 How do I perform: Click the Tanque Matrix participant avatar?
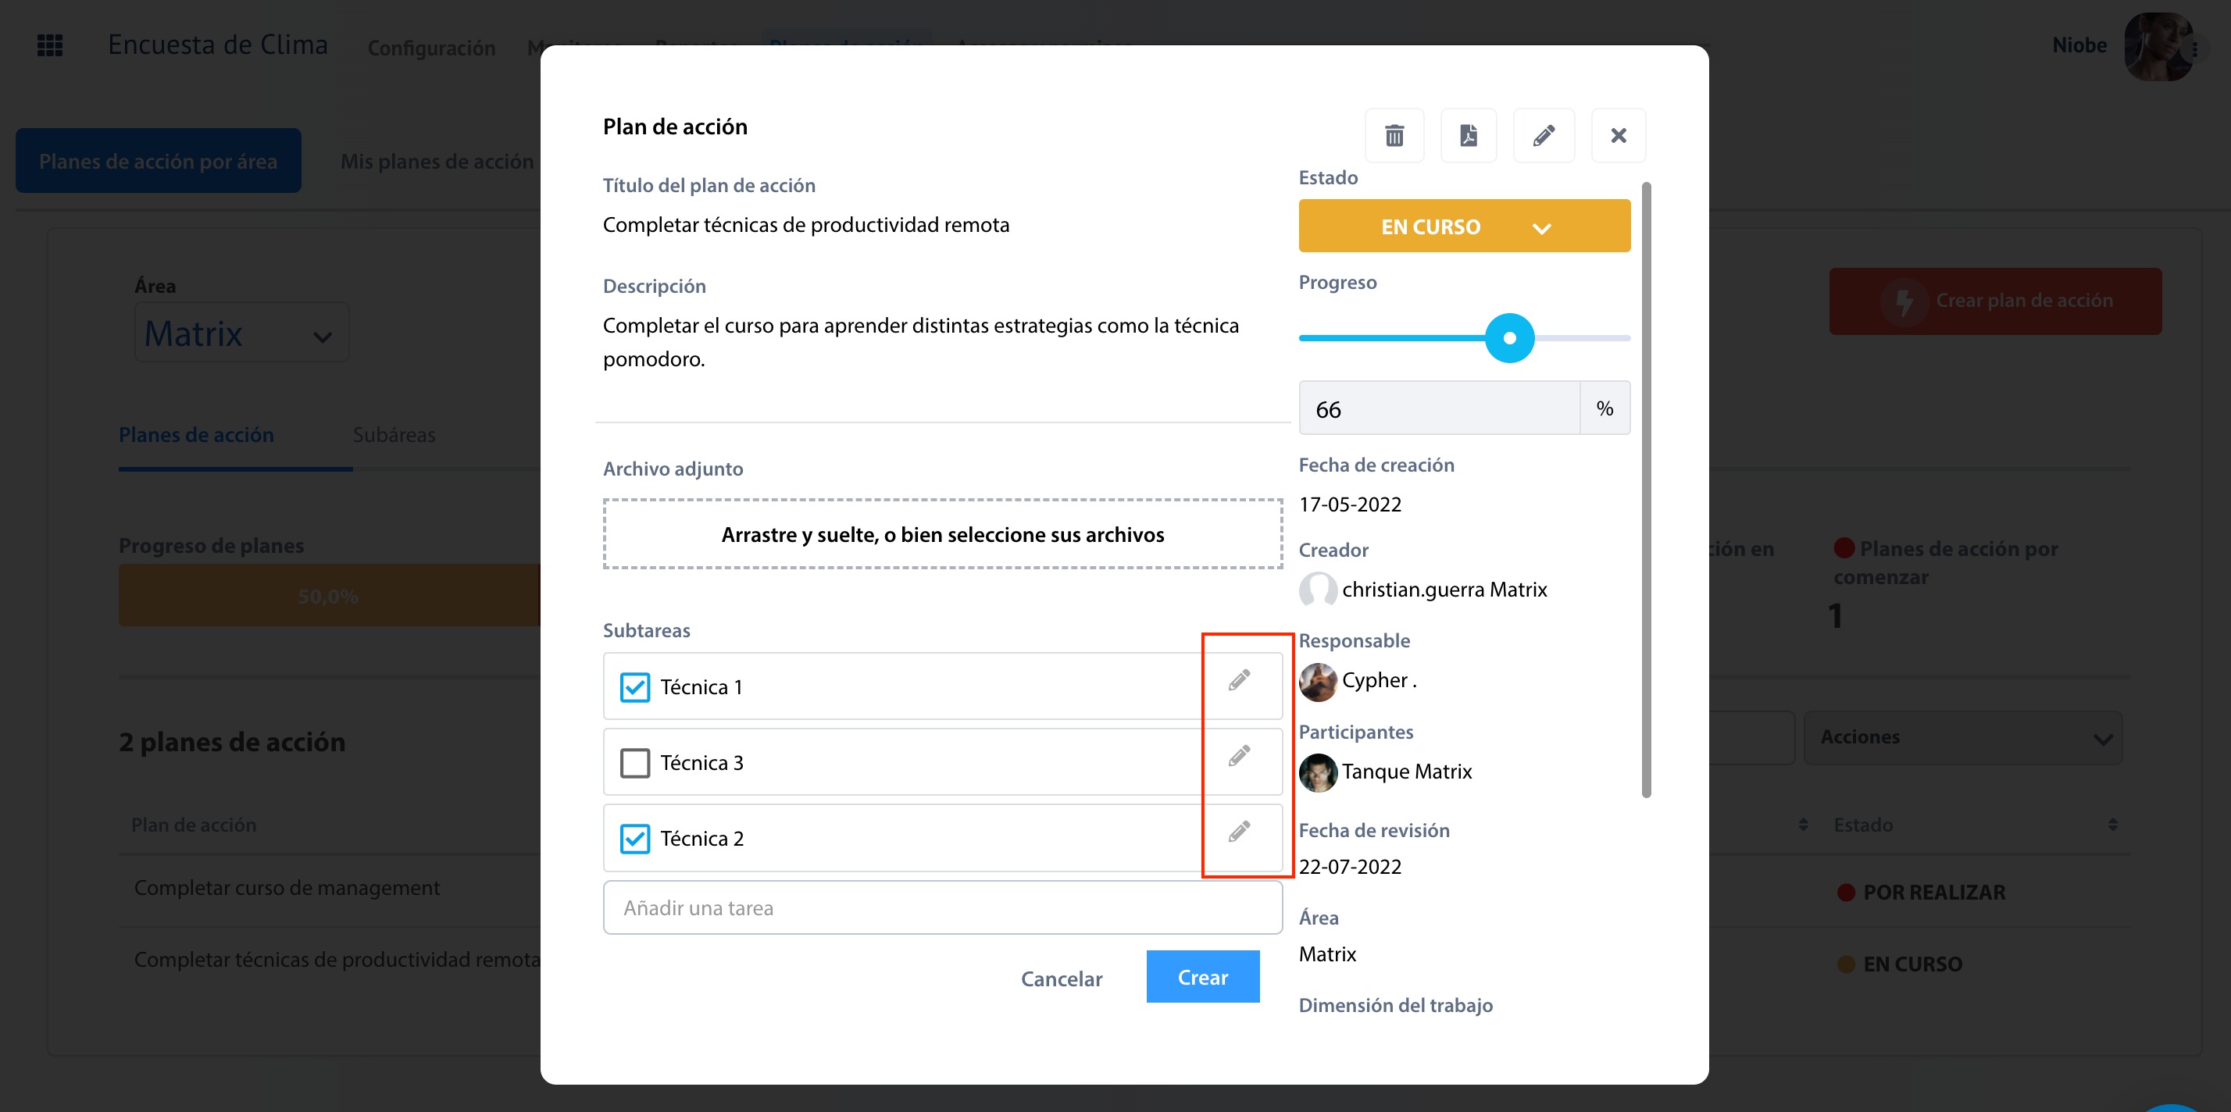[1317, 772]
